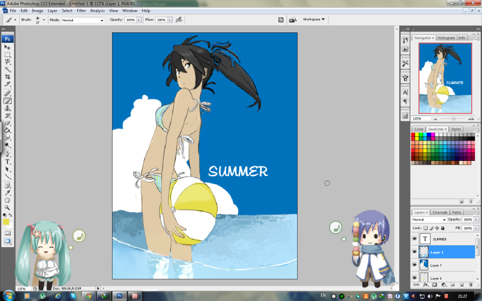The width and height of the screenshot is (482, 301).
Task: Open the Image menu
Action: coord(37,10)
